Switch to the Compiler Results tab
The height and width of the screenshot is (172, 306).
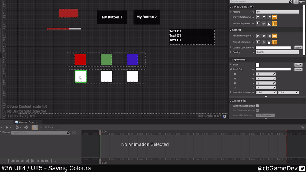pyautogui.click(x=28, y=122)
